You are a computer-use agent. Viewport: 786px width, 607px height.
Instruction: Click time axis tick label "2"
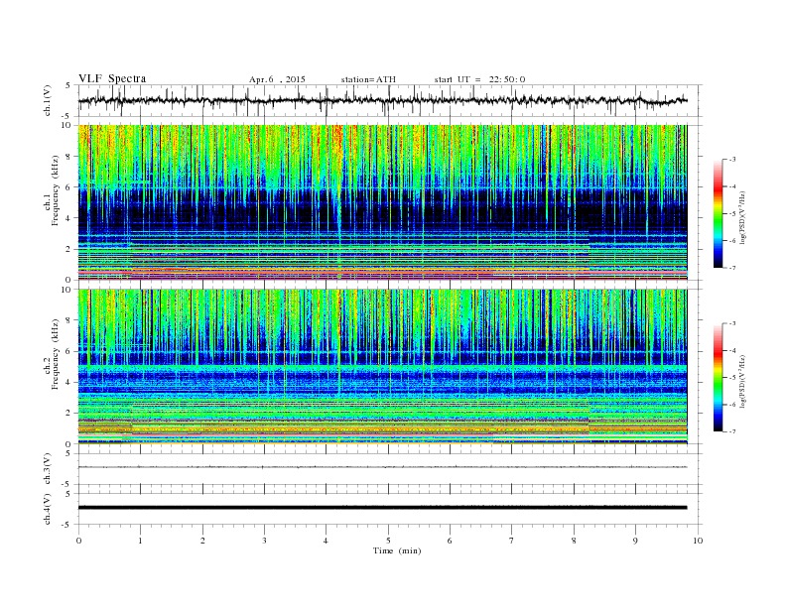pyautogui.click(x=202, y=541)
